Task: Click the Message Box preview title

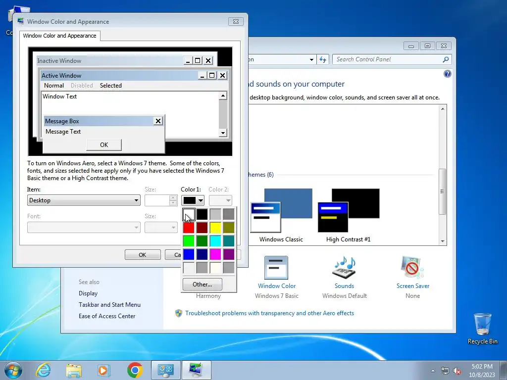Action: pyautogui.click(x=62, y=121)
